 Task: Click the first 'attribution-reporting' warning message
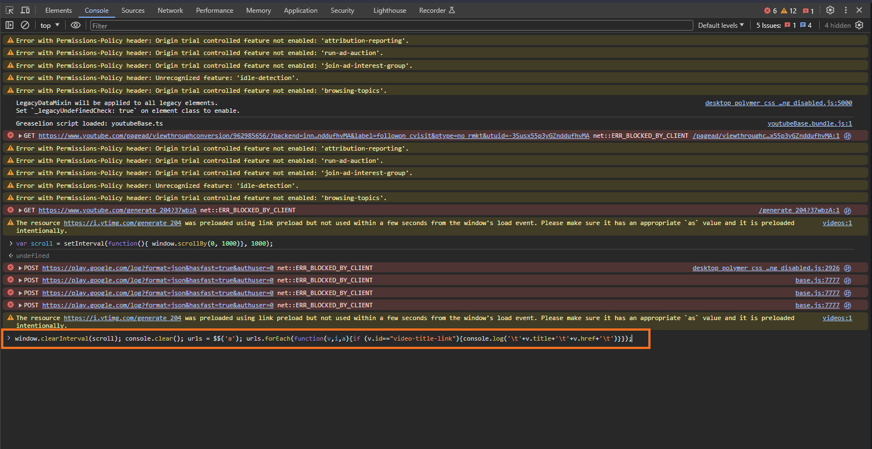tap(213, 41)
